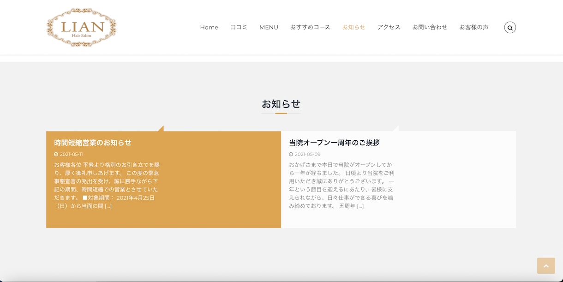Viewport: 563px width, 282px height.
Task: Click the お知らせ section heading
Action: coord(281,104)
